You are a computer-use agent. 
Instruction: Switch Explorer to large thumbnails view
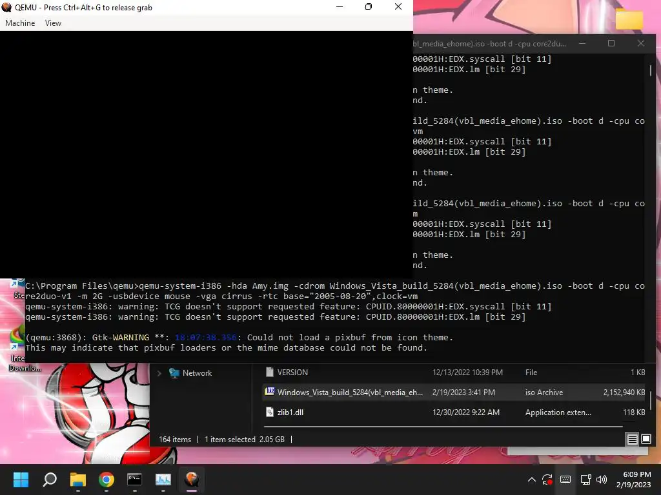pyautogui.click(x=646, y=440)
